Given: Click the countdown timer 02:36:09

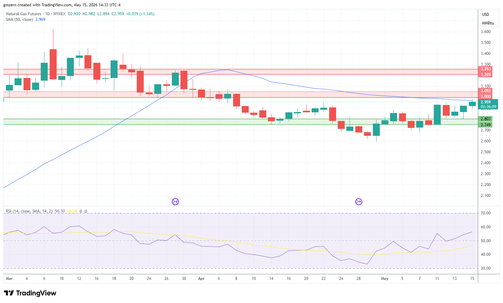Looking at the screenshot, I should tap(488, 107).
